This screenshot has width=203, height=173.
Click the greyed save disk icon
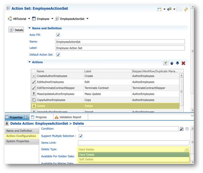pos(180,9)
